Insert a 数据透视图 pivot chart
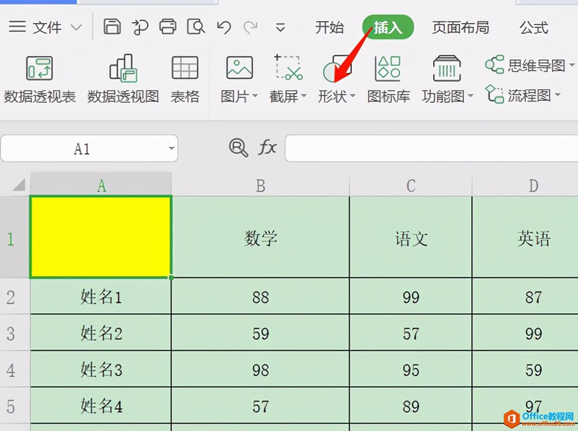Viewport: 578px width, 431px height. [x=123, y=79]
